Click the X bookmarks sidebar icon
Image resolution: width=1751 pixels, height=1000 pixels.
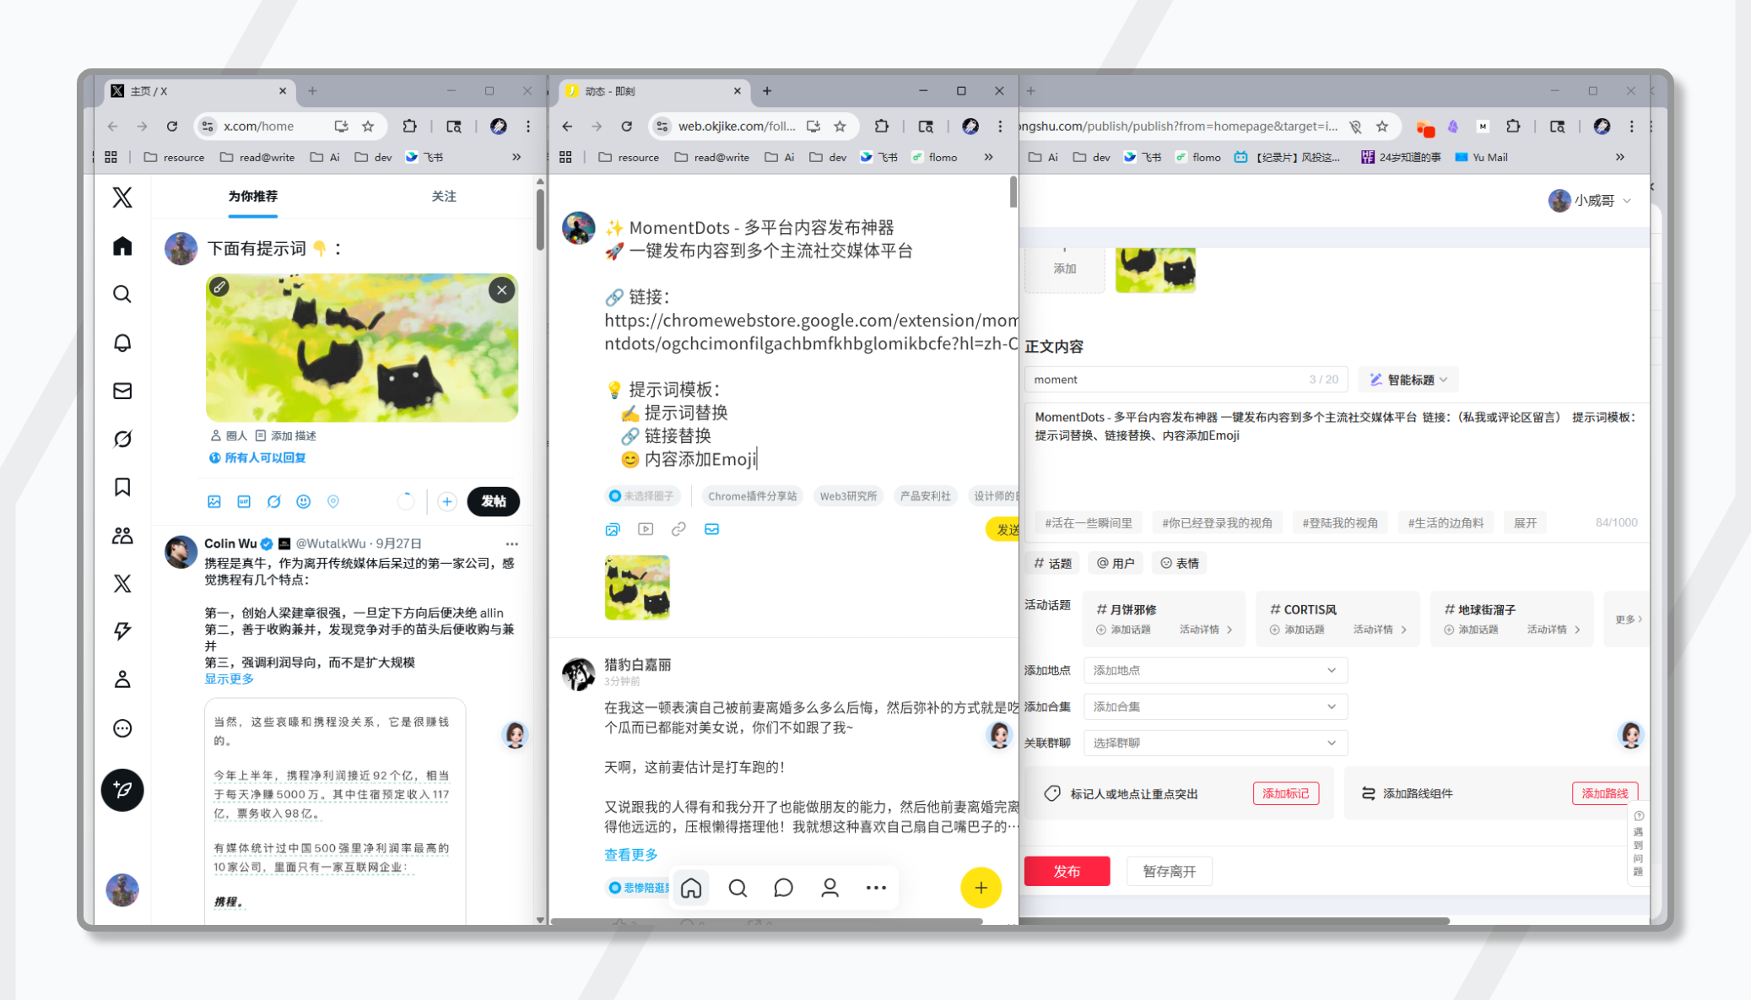(x=122, y=487)
